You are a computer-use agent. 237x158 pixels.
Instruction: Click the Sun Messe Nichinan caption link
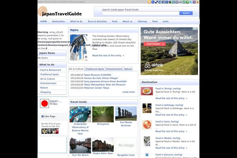[126, 124]
